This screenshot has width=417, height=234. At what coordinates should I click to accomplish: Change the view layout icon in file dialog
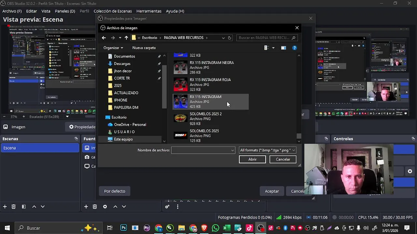[x=266, y=48]
